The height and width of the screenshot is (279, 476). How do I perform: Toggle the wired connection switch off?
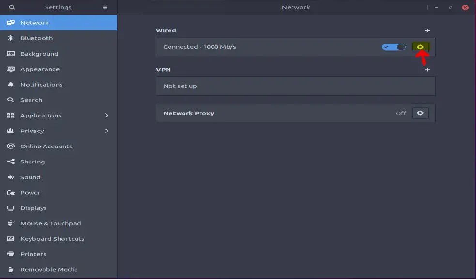tap(393, 47)
